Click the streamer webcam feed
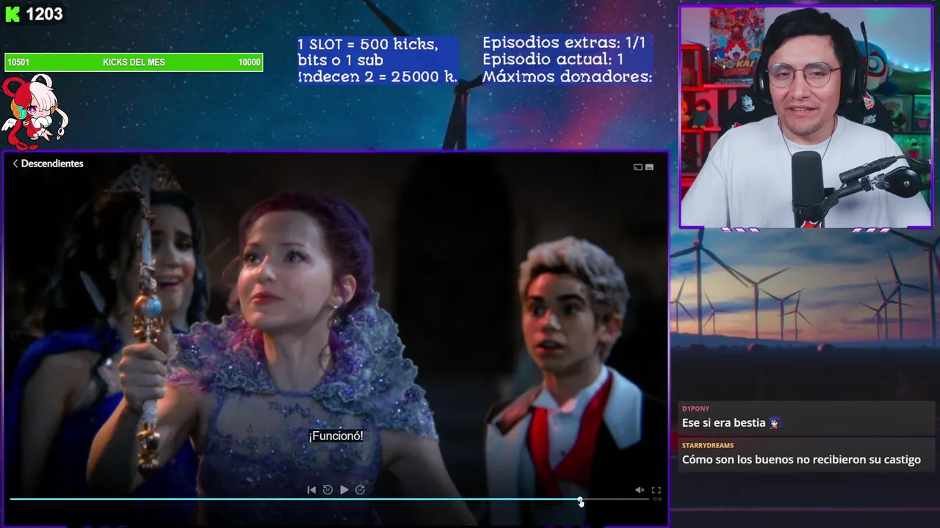 pos(806,117)
